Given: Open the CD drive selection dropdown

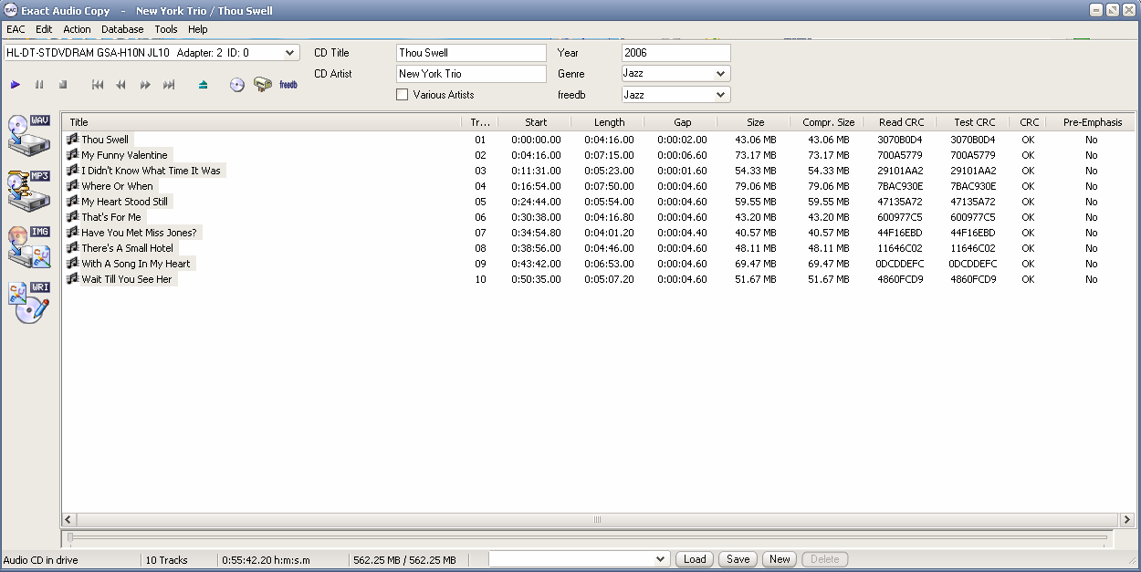Looking at the screenshot, I should tap(290, 53).
